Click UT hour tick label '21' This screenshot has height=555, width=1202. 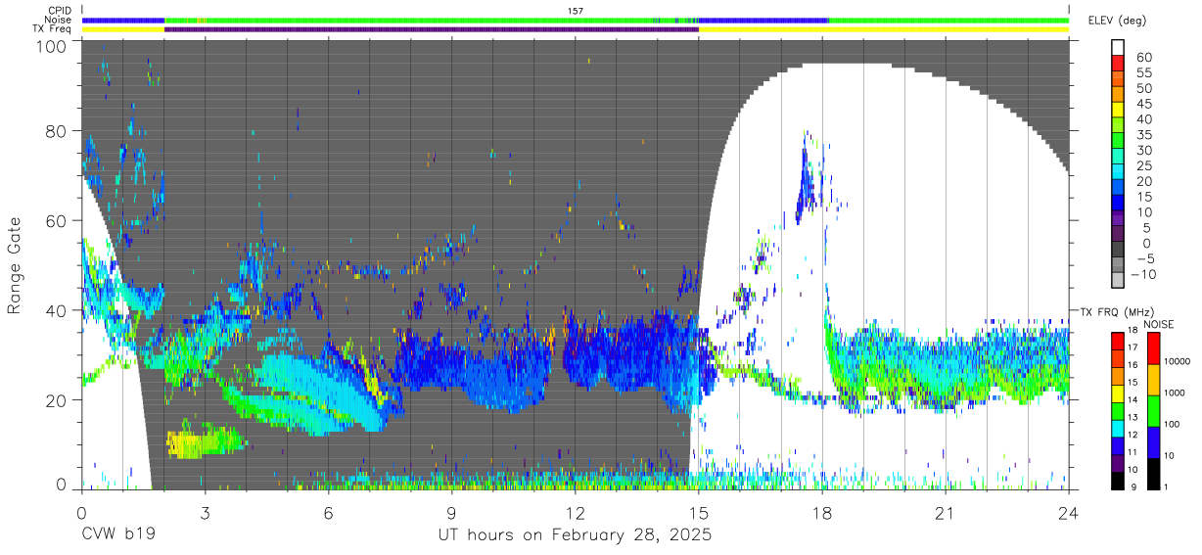point(946,513)
